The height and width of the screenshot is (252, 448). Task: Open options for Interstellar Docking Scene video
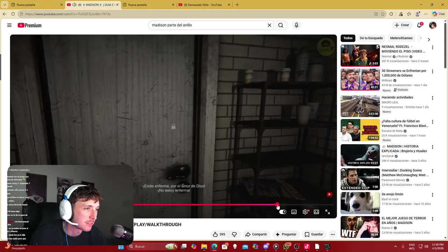coord(432,171)
